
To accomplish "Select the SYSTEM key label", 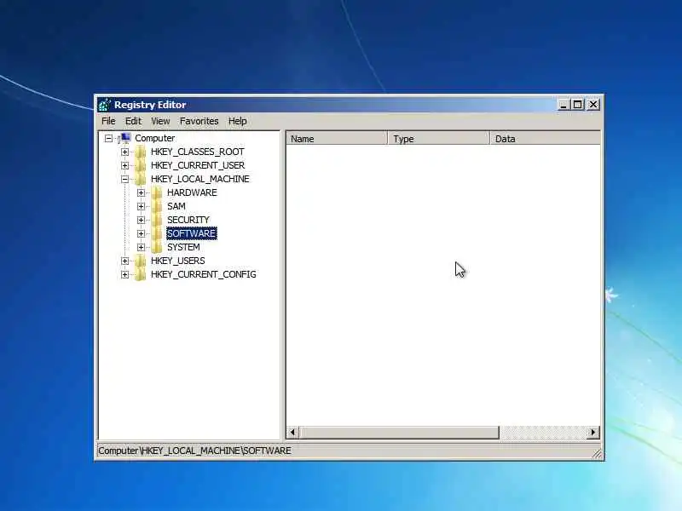I will tap(183, 247).
